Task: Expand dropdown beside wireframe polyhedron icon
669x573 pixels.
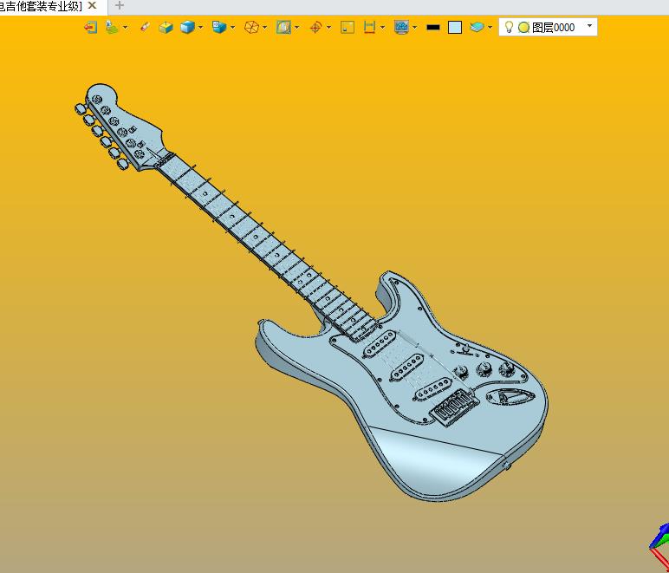Action: click(x=265, y=27)
